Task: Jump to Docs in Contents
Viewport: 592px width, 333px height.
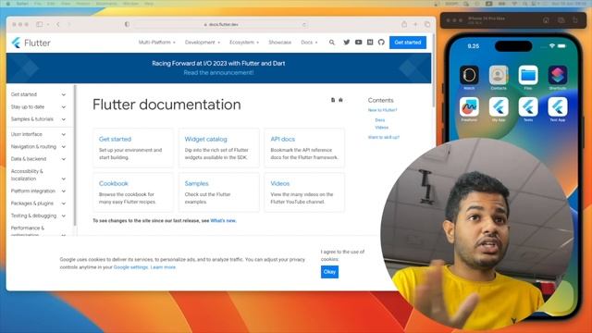Action: coord(380,120)
